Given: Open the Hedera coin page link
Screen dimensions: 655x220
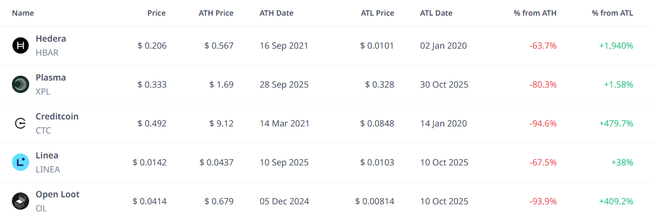Looking at the screenshot, I should click(51, 39).
